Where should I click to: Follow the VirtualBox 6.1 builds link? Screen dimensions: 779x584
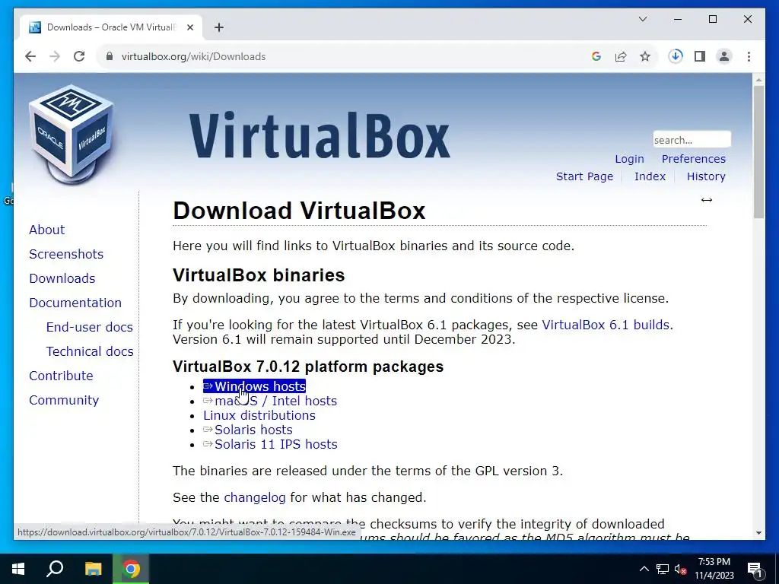click(606, 325)
